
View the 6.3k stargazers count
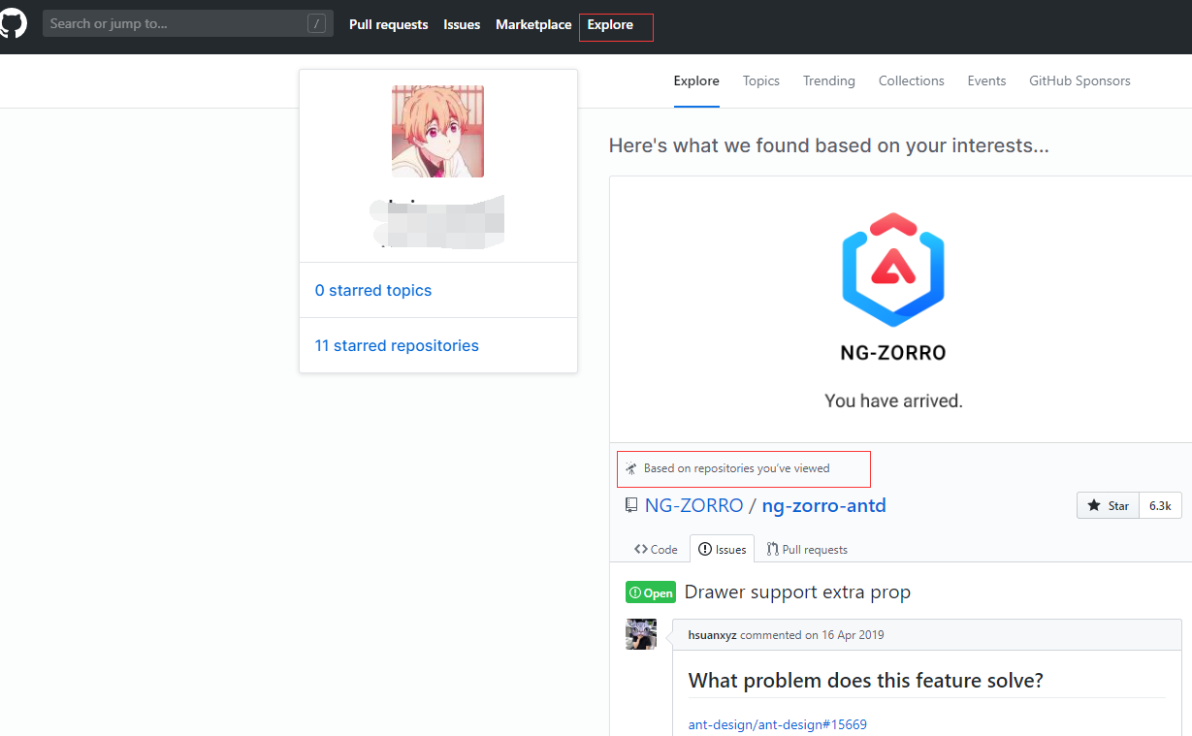1160,505
